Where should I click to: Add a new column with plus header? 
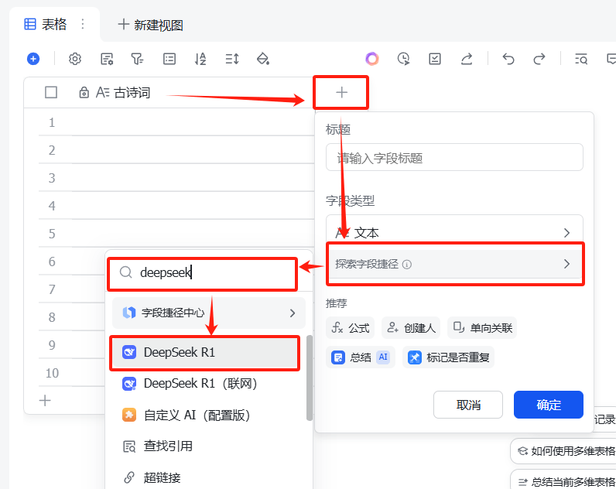pyautogui.click(x=341, y=93)
